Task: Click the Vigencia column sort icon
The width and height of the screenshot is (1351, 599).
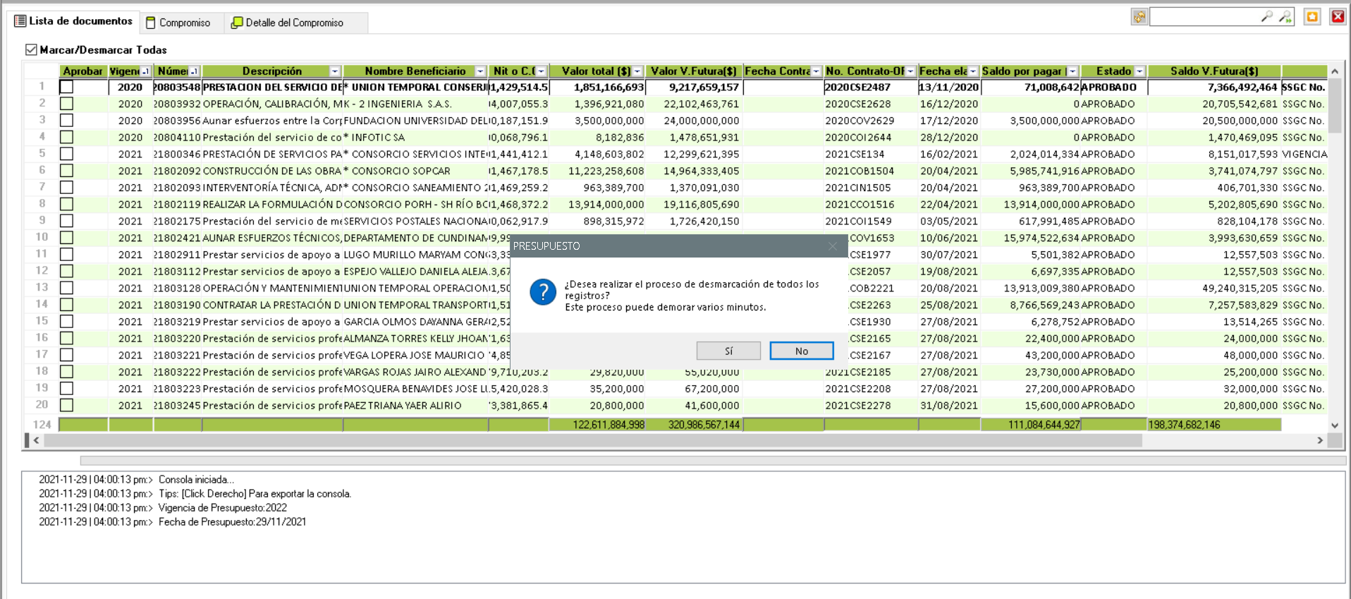Action: tap(145, 71)
